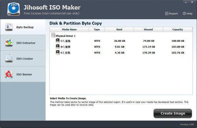Sort by Media Name column header
This screenshot has height=128, width=197.
point(69,30)
